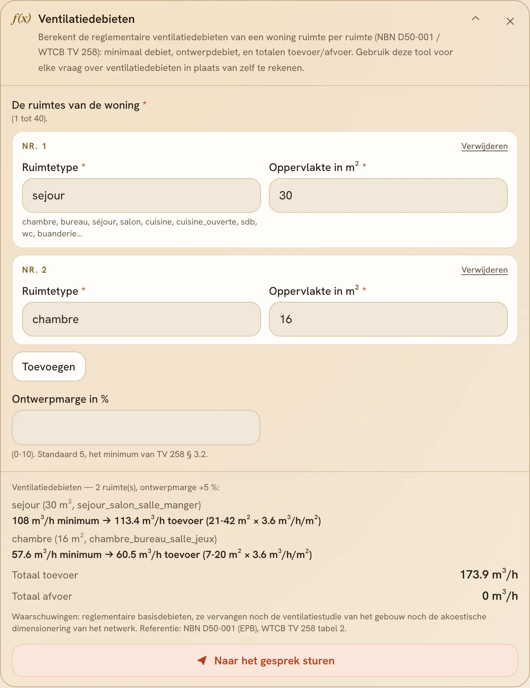Click the NR. 2 room card label

coord(34,270)
